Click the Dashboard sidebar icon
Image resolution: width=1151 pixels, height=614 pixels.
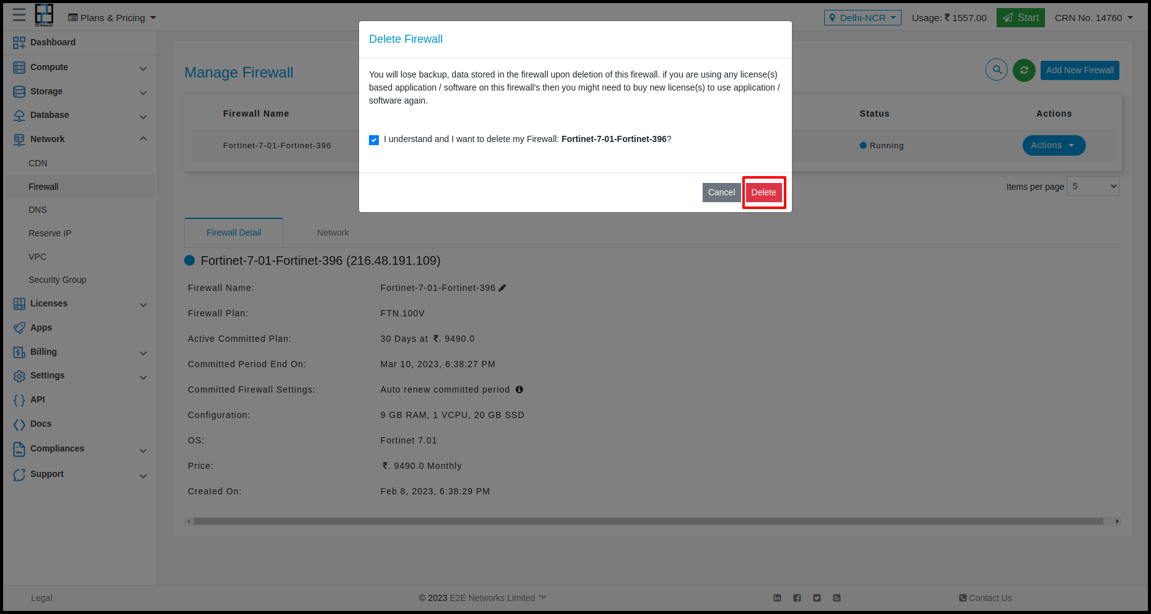click(19, 42)
